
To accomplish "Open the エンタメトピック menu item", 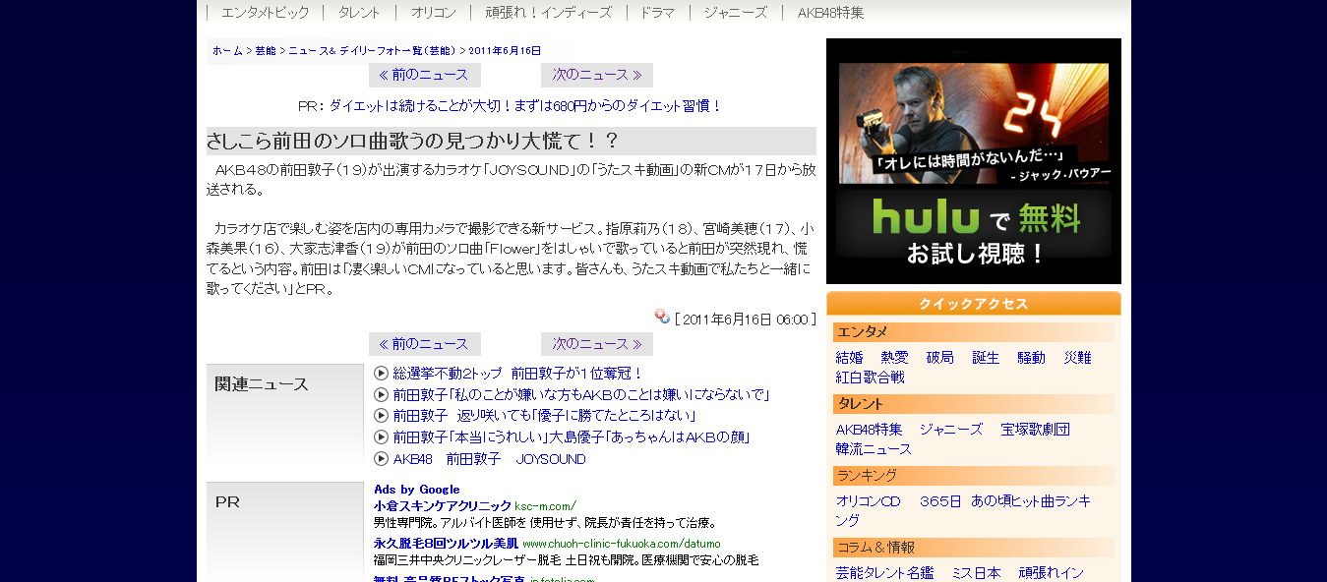I will (265, 13).
